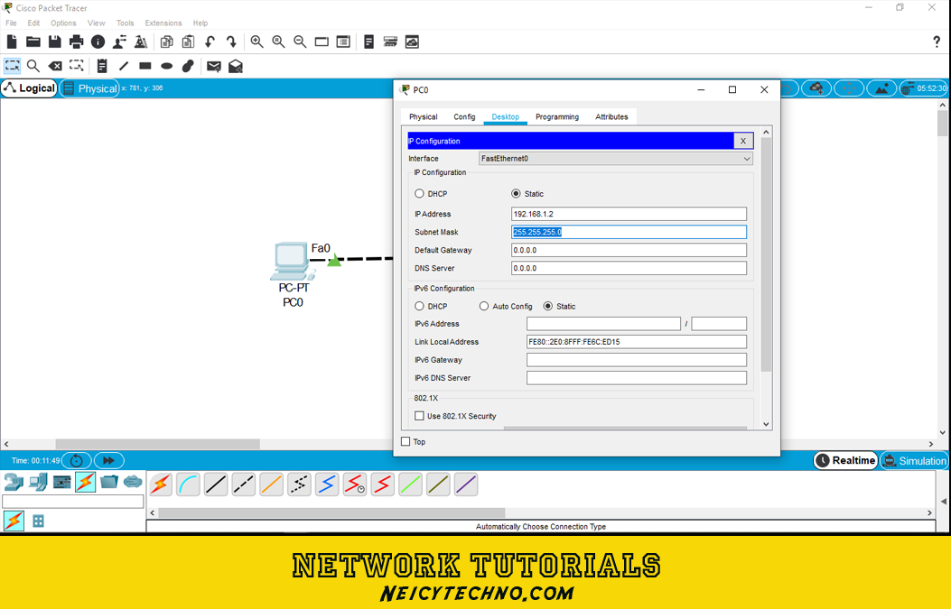Choose the lightning bolt automatic connection cable
The image size is (951, 609).
coord(161,484)
